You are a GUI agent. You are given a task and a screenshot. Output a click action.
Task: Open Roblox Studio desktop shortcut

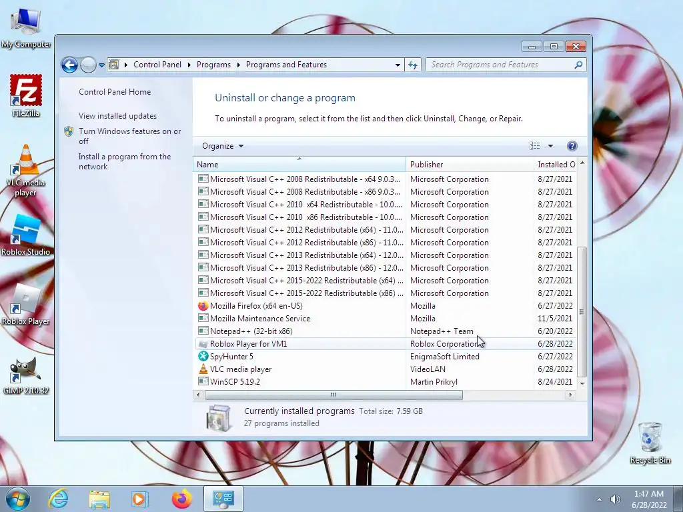click(x=26, y=235)
